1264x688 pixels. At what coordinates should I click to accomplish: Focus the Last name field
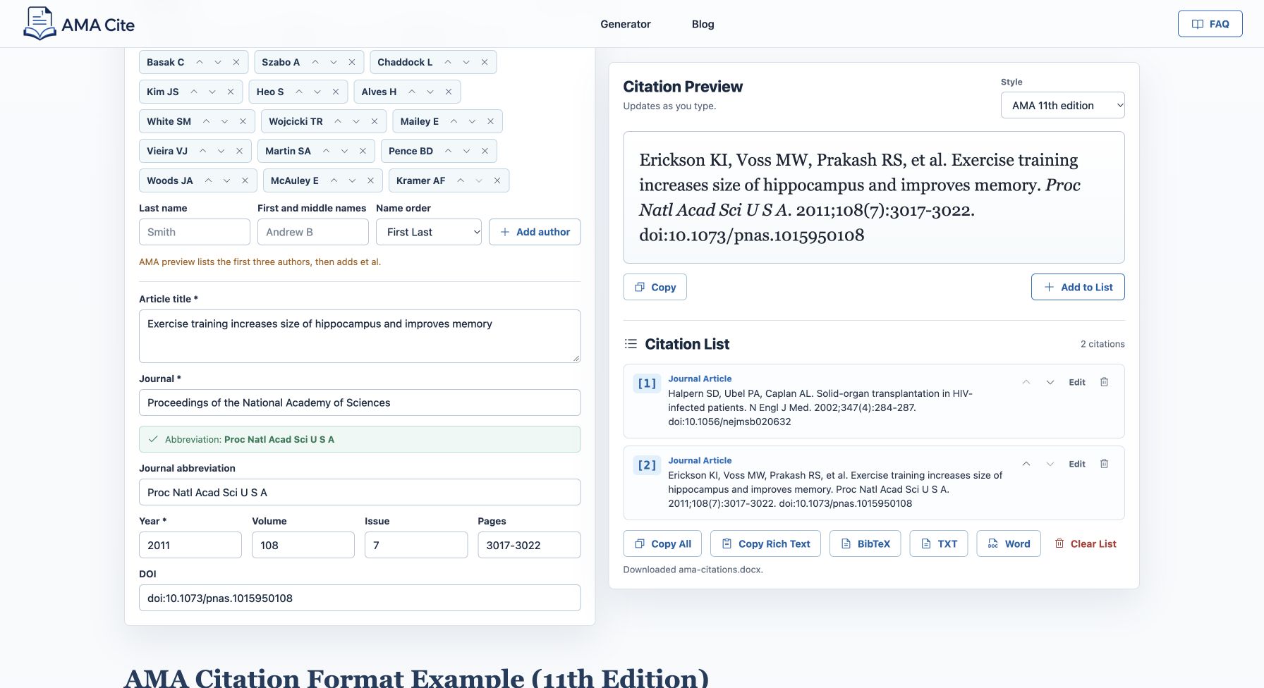click(x=195, y=232)
